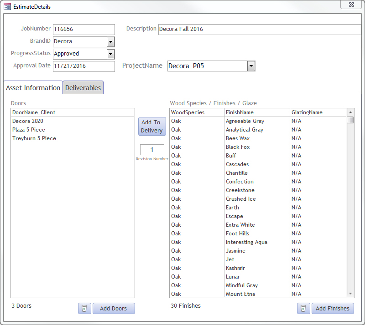Select the Jet finish row
365x325 pixels.
(258, 259)
